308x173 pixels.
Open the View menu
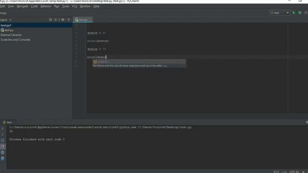(x=11, y=6)
